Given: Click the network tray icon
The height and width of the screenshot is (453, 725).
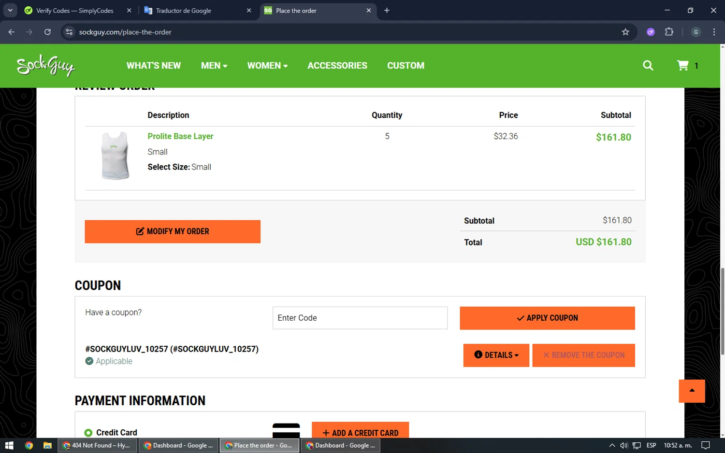Looking at the screenshot, I should [x=637, y=445].
